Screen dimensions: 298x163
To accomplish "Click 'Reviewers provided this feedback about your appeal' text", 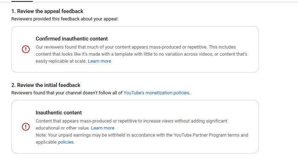I will 65,19.
